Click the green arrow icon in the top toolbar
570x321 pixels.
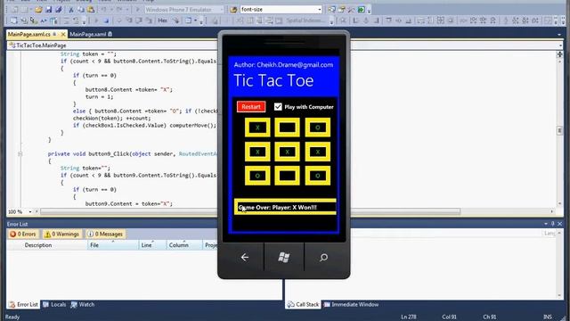pyautogui.click(x=362, y=10)
